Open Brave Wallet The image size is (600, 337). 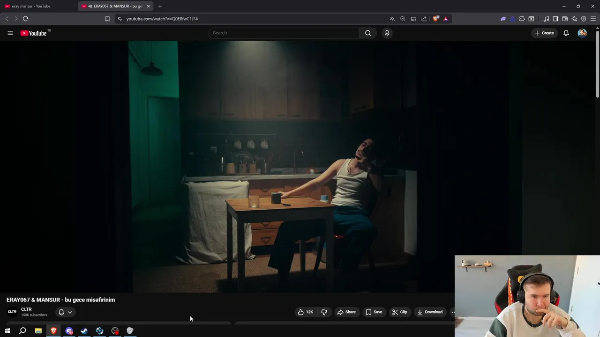(x=565, y=19)
